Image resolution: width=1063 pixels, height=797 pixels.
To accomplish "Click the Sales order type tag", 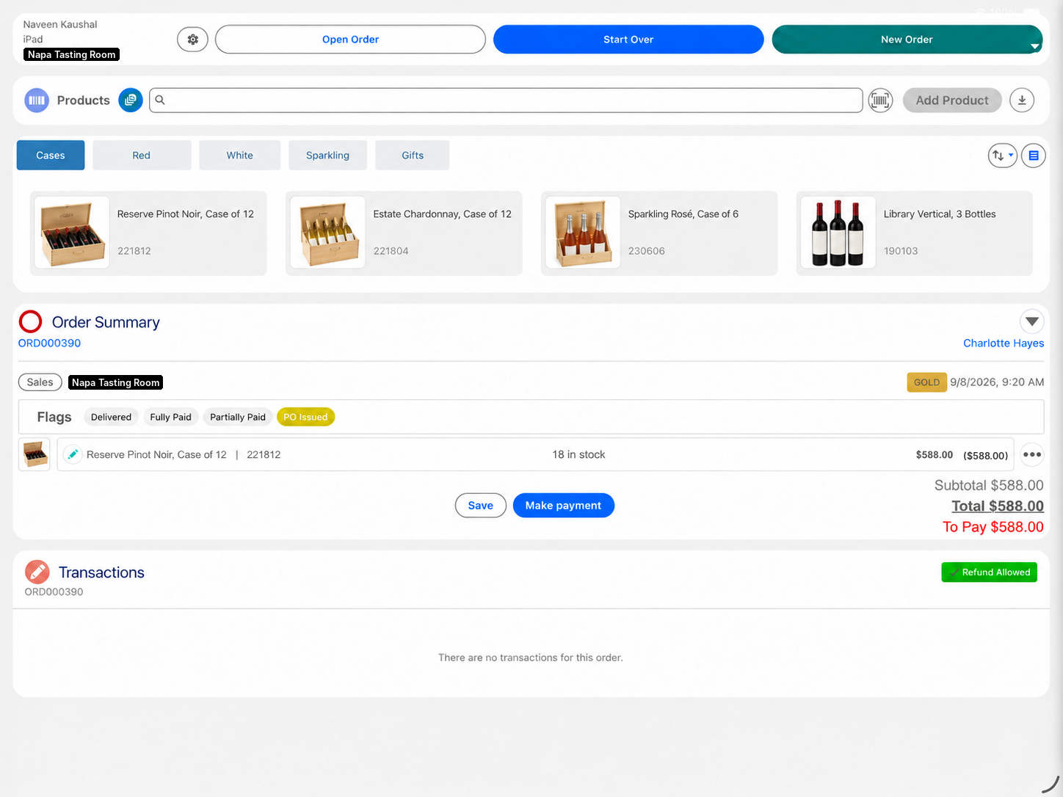I will click(40, 382).
